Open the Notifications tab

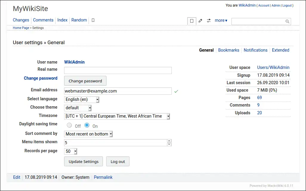point(255,50)
